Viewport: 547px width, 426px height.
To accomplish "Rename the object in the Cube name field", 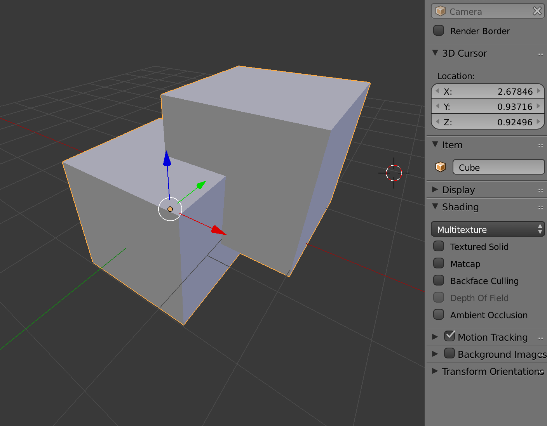I will [x=498, y=167].
